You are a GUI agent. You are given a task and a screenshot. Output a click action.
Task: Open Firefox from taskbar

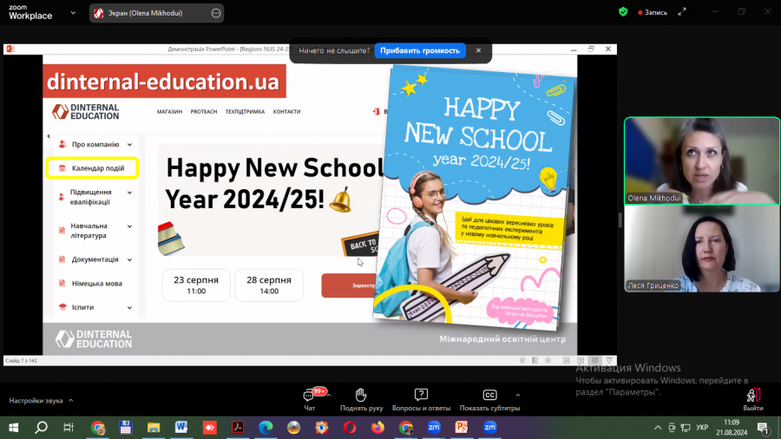point(377,428)
